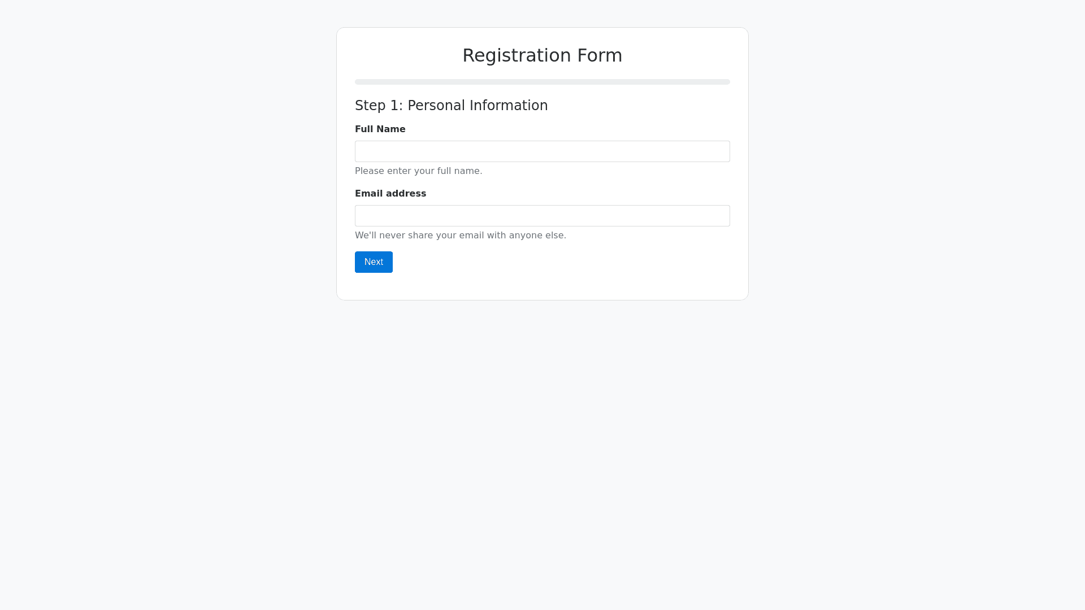Click "Step 1" text in the heading
1085x610 pixels.
pos(376,106)
